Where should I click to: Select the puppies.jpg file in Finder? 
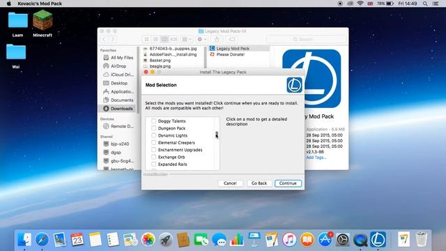(x=173, y=48)
